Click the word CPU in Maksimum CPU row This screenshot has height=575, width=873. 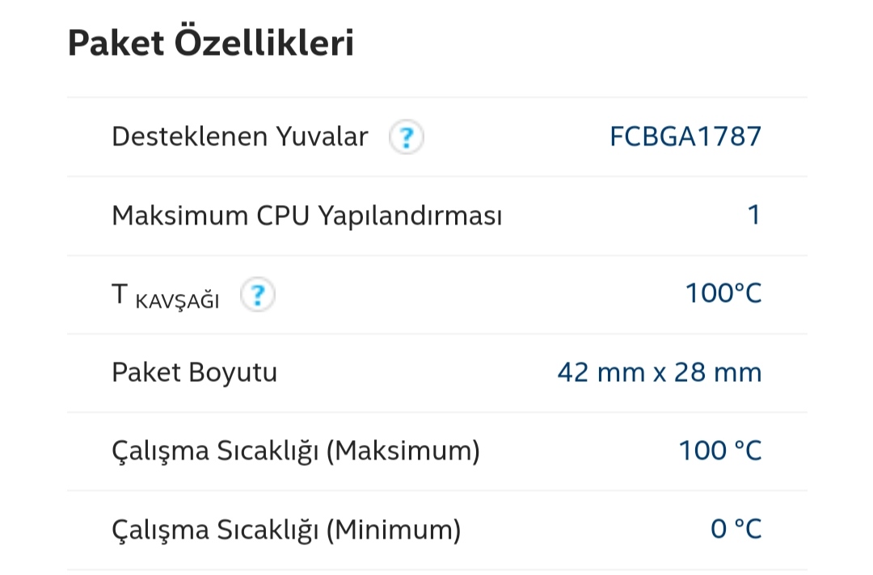pyautogui.click(x=283, y=216)
